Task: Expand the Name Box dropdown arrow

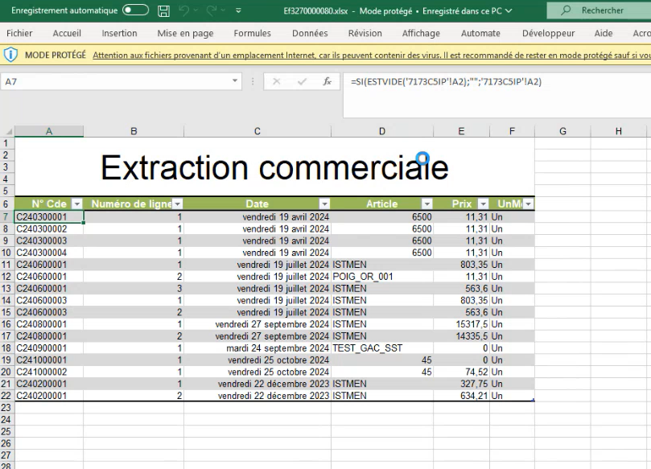Action: (x=235, y=82)
